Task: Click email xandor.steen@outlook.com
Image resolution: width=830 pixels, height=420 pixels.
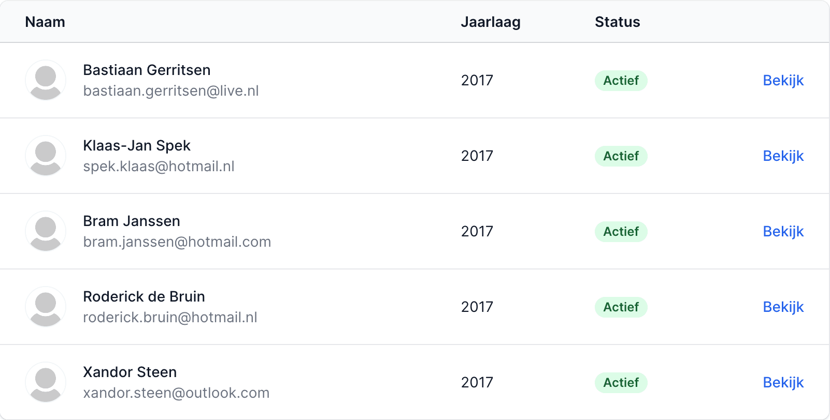Action: pyautogui.click(x=176, y=393)
